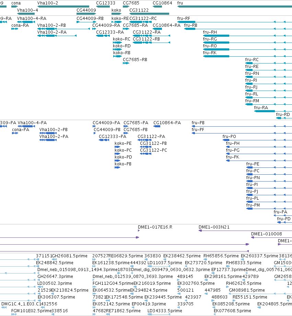Click the RH65856.5prime EST label
Image resolution: width=292 pixels, height=316 pixels.
(x=221, y=256)
